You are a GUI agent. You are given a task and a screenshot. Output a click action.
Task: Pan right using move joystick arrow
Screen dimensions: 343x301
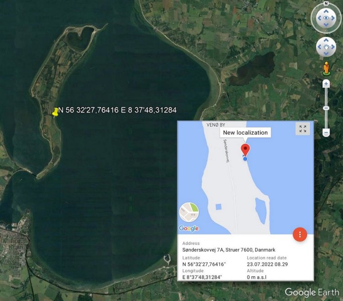tap(333, 47)
